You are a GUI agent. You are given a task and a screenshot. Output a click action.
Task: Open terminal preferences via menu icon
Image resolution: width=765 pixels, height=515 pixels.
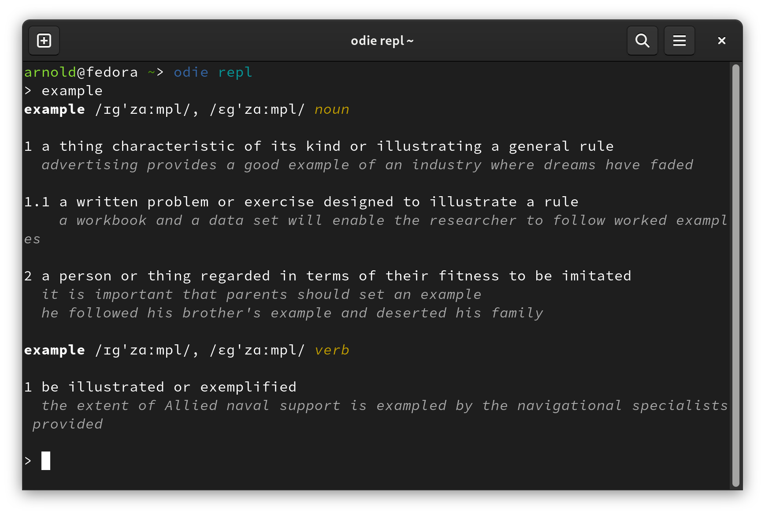point(679,40)
